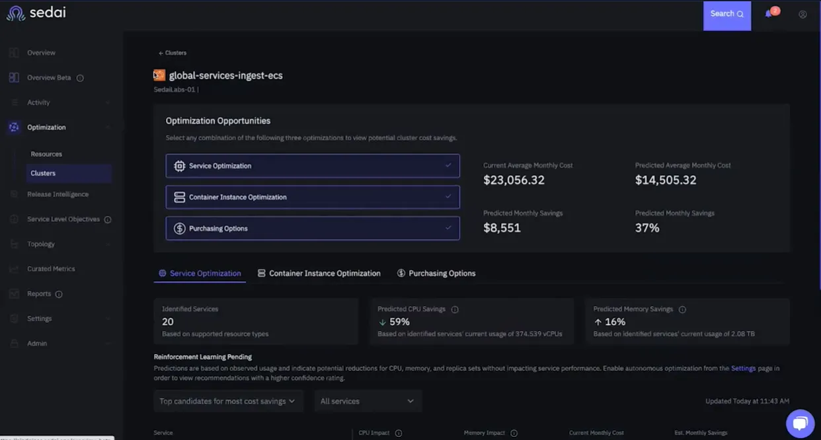Image resolution: width=821 pixels, height=440 pixels.
Task: Toggle the Container Instance Optimization card
Action: tap(313, 197)
